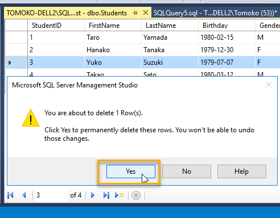Screen dimensions: 280x218
Task: Click StudentID cell '1' of Taro row
Action: (56, 37)
